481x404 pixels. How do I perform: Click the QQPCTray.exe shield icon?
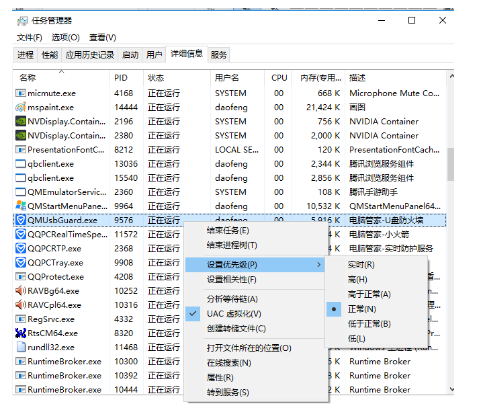pos(21,262)
